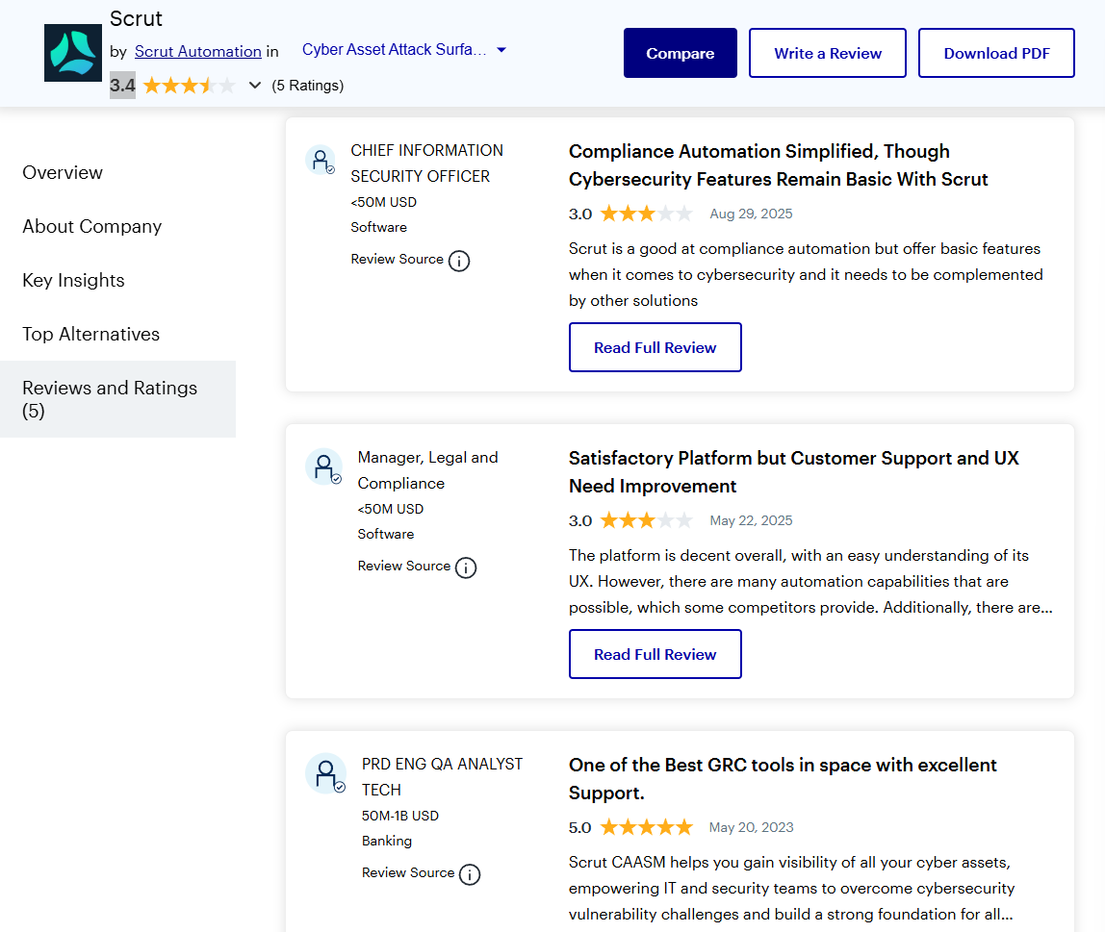Image resolution: width=1105 pixels, height=932 pixels.
Task: Click the PRD ENG QA Analyst reviewer avatar icon
Action: [325, 772]
